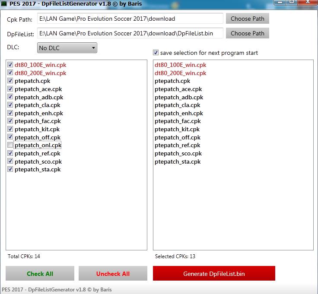The width and height of the screenshot is (318, 294).
Task: Click the green Check All button
Action: point(40,274)
